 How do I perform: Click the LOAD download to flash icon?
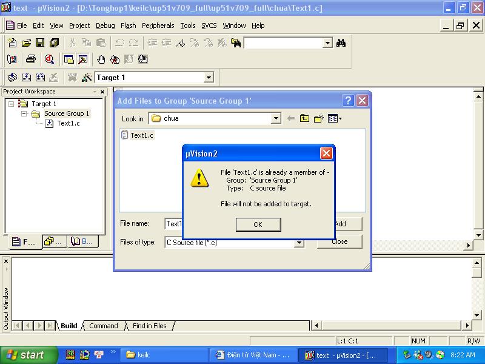(x=72, y=77)
